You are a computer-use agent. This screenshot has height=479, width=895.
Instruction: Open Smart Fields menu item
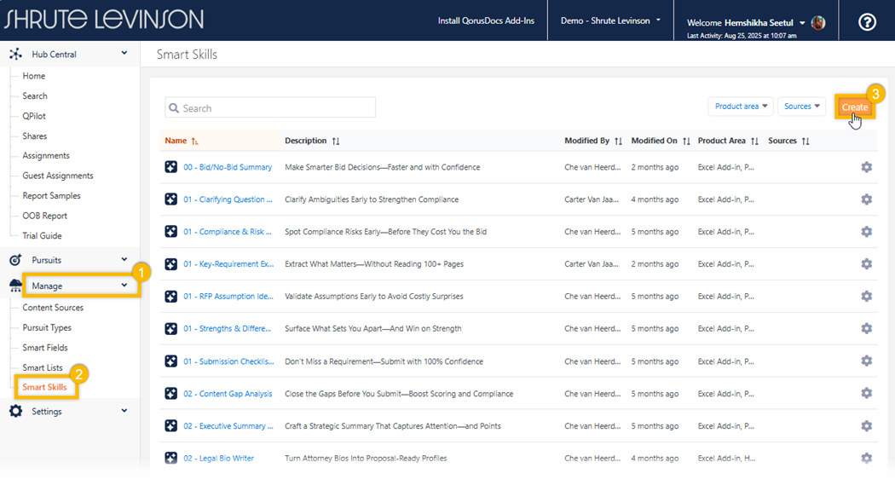[x=45, y=348]
